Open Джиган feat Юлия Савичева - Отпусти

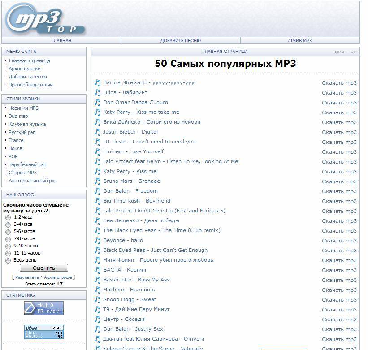click(x=153, y=339)
